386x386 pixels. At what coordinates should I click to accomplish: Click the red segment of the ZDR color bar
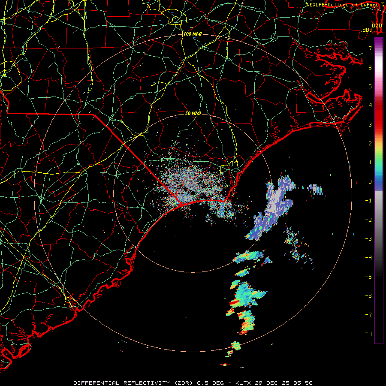click(379, 116)
